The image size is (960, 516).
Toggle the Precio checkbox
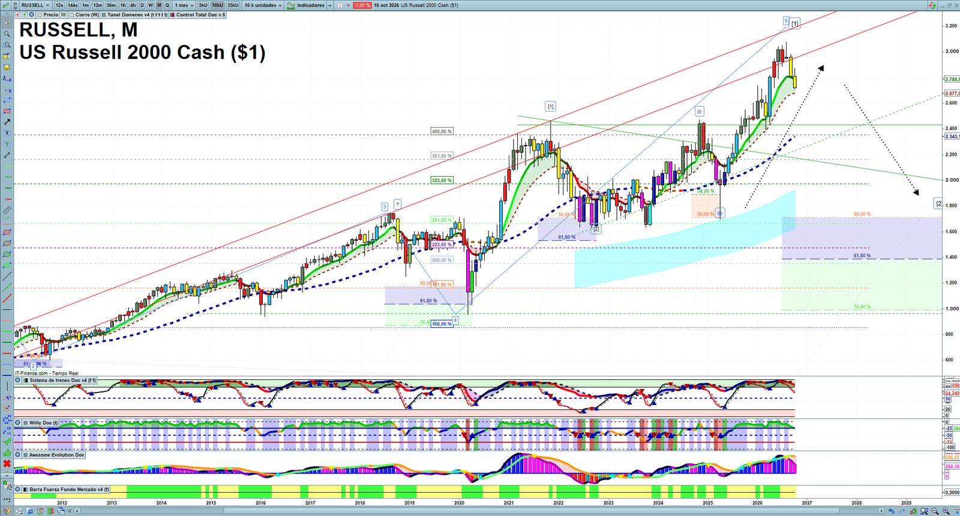tap(40, 14)
